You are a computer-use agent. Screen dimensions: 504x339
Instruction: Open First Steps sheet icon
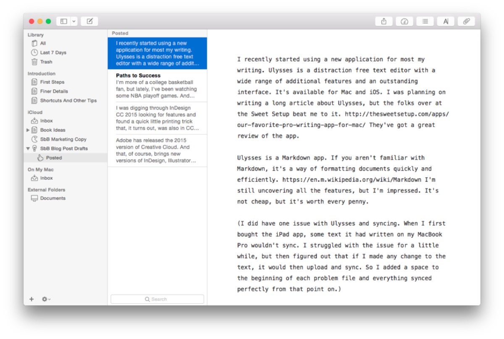pos(34,82)
